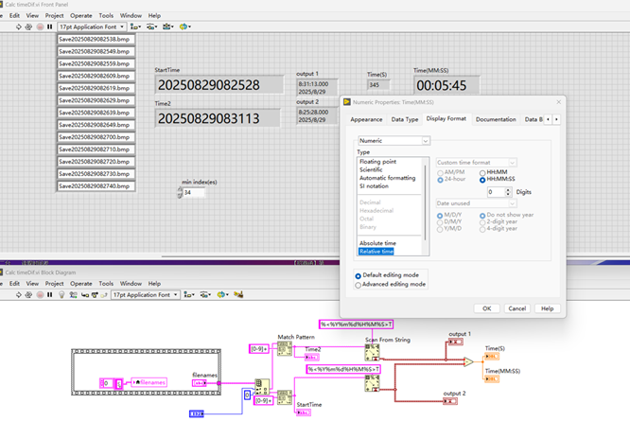
Task: Toggle Highlight Execution light bulb
Action: pyautogui.click(x=61, y=294)
